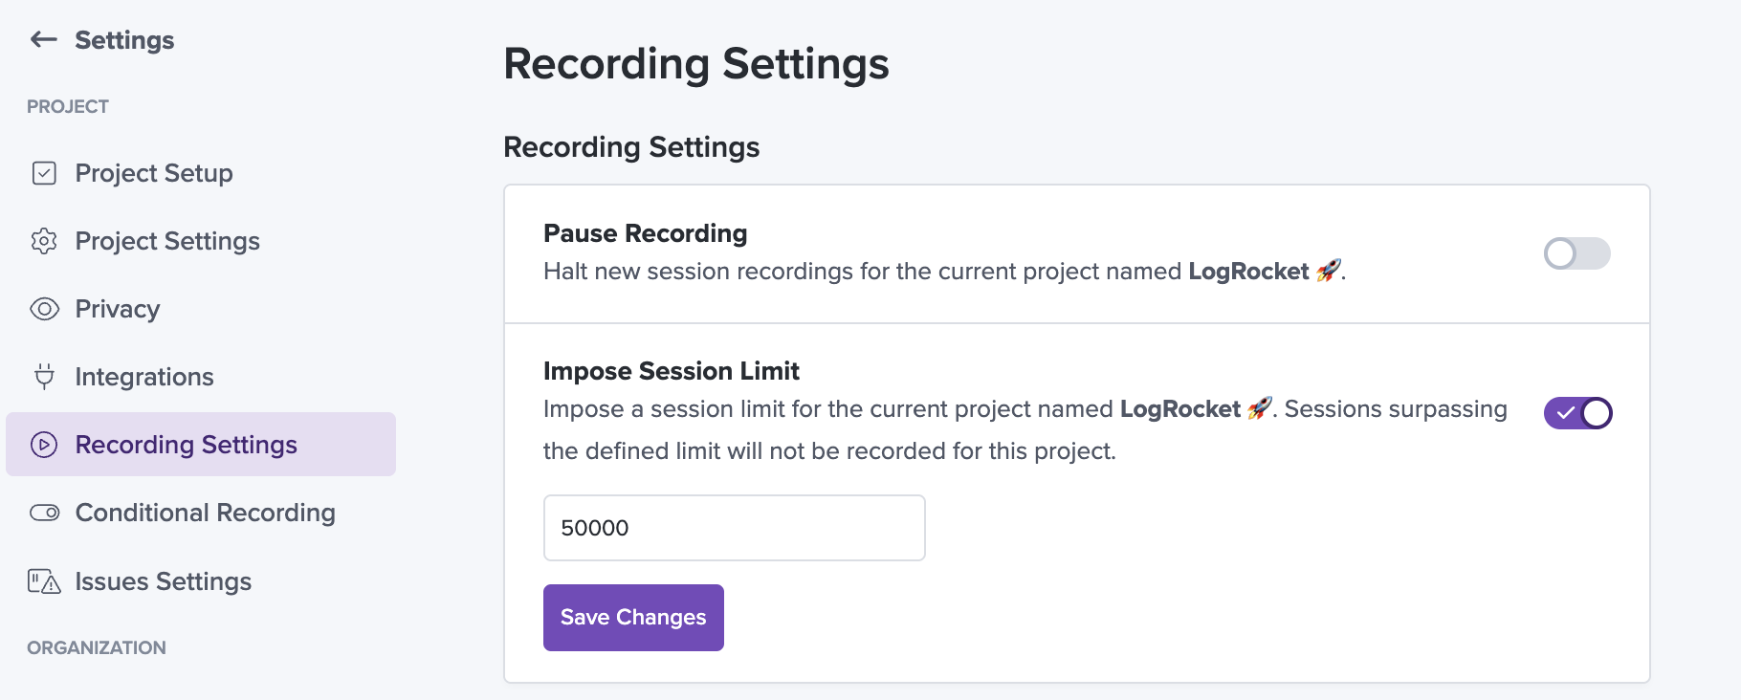Click the Conditional Recording switch icon

(44, 513)
